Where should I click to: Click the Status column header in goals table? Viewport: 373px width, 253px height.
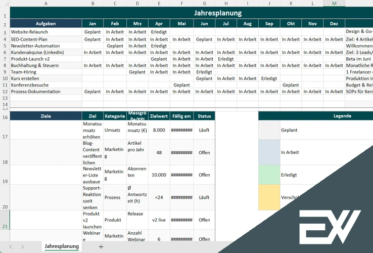pos(204,116)
